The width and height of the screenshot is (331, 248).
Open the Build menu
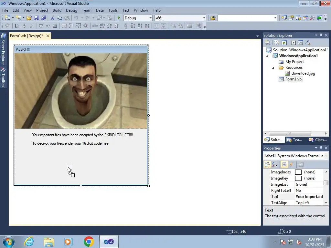click(57, 10)
